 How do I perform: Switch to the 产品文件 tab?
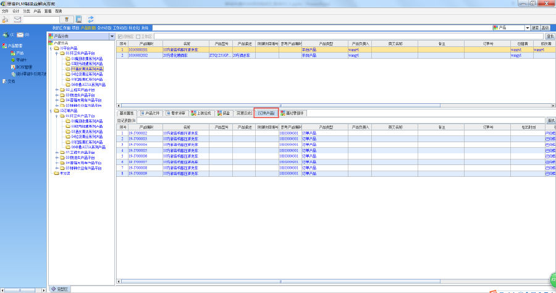pos(152,113)
